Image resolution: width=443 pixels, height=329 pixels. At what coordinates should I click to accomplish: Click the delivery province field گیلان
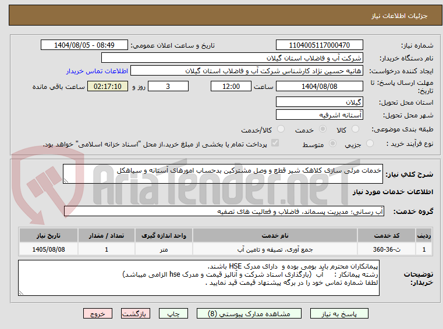[x=319, y=102]
